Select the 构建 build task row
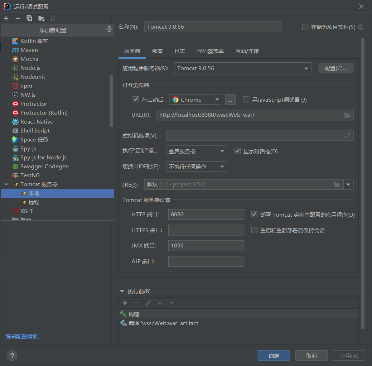The image size is (372, 366). point(238,314)
